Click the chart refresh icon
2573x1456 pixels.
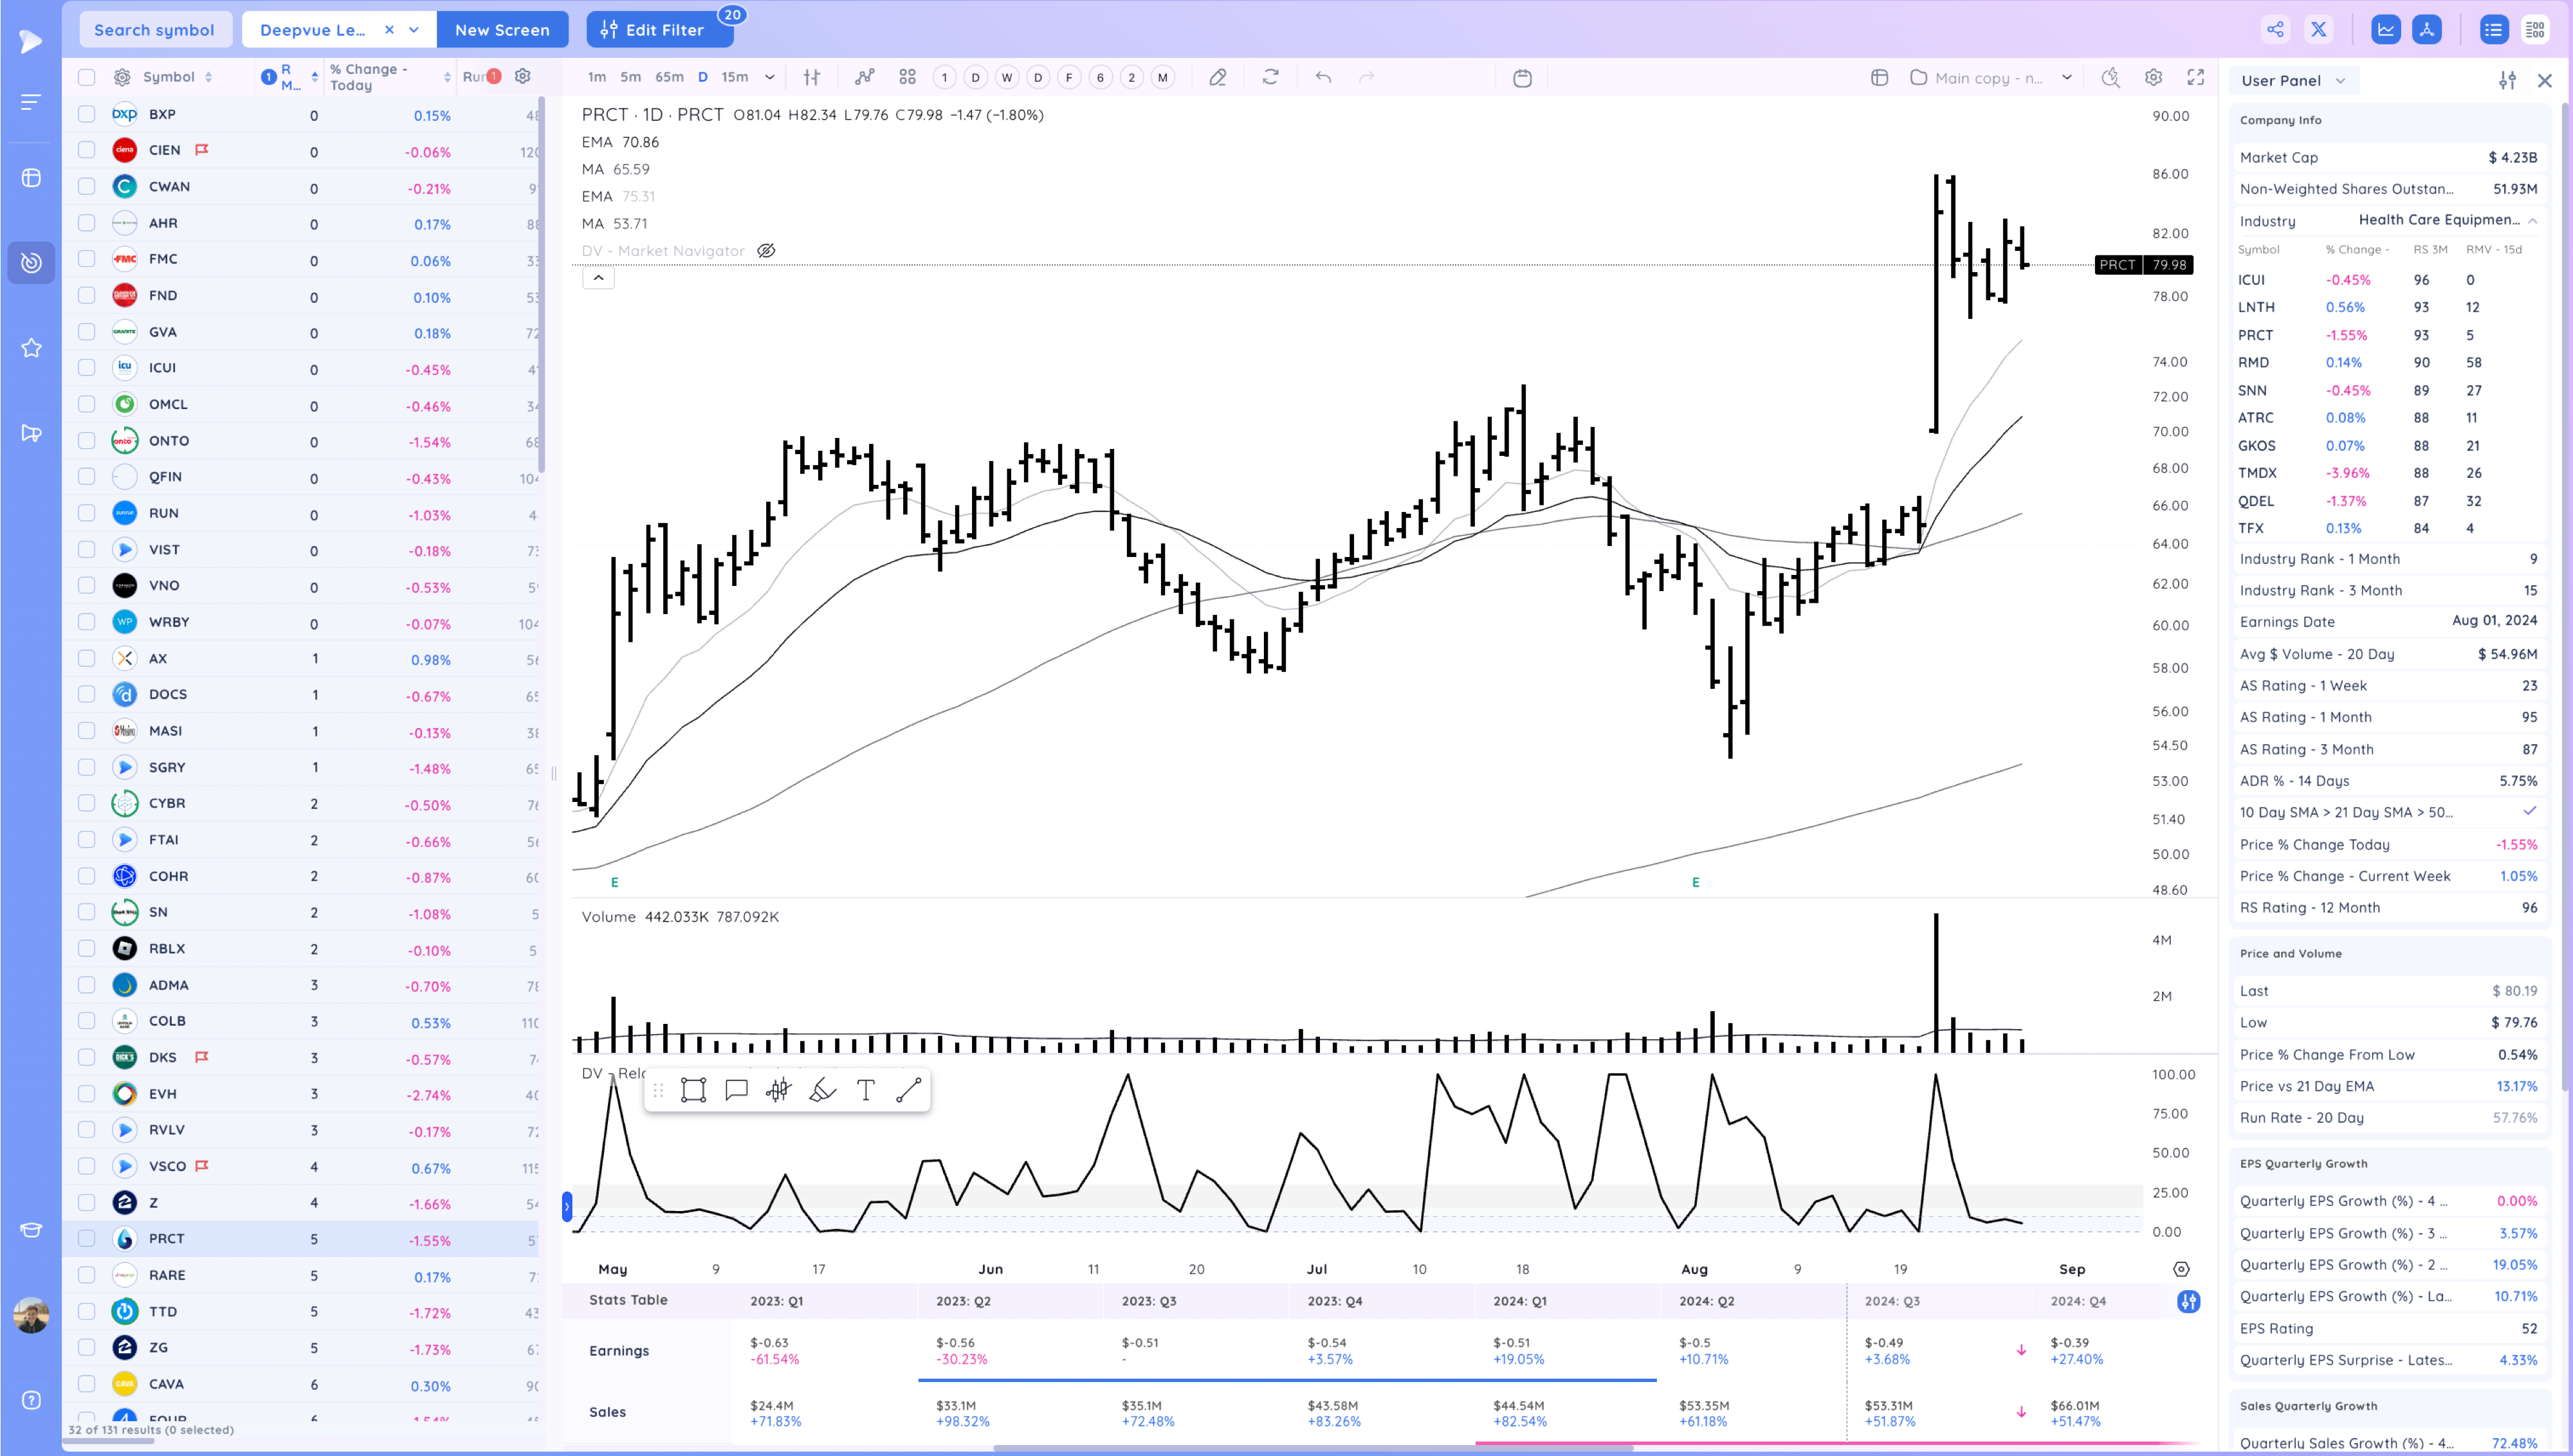coord(1270,77)
